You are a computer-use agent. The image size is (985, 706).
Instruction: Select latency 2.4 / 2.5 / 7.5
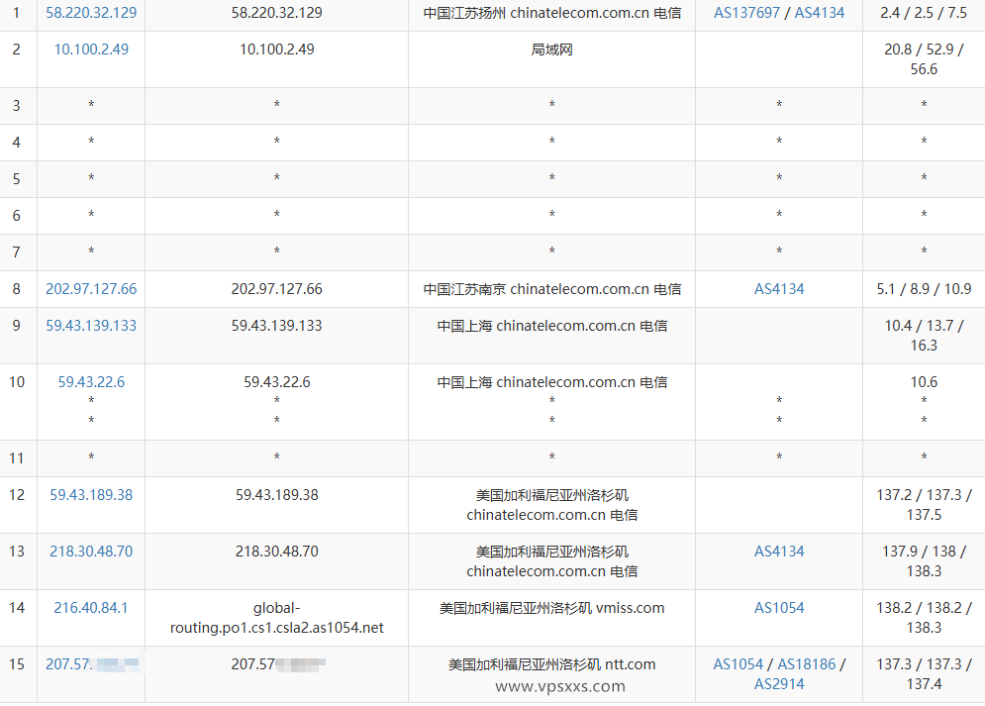[924, 13]
